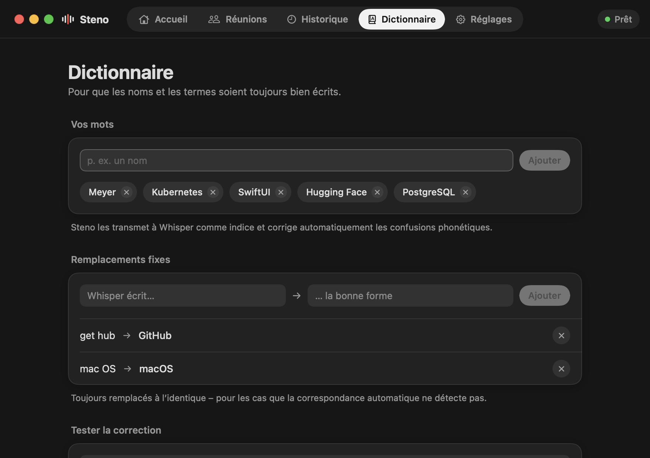Click the 'GitHub' corrected form text
This screenshot has height=458, width=650.
pyautogui.click(x=155, y=335)
